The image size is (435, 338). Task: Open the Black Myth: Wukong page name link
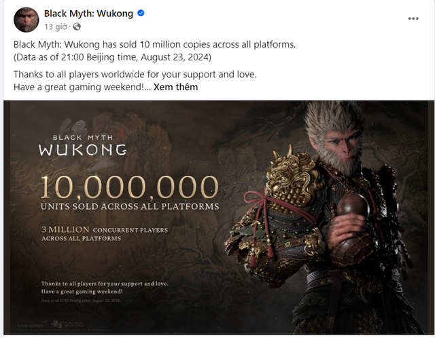(88, 14)
